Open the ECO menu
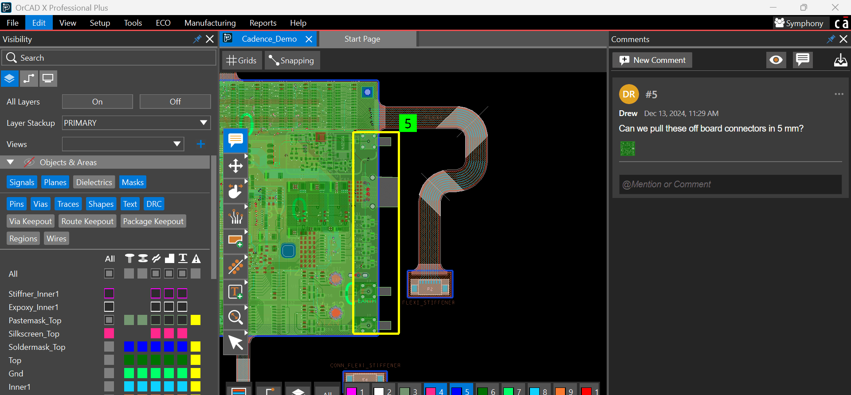This screenshot has width=851, height=395. click(163, 23)
